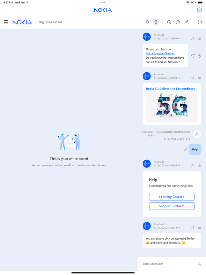The width and height of the screenshot is (206, 275).
Task: Open the Nokia Youtube Channel link
Action: [160, 53]
